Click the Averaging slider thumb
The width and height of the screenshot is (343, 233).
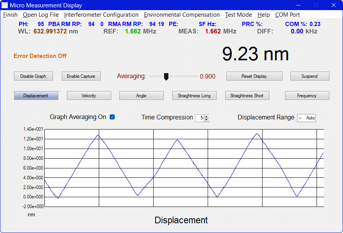[166, 77]
